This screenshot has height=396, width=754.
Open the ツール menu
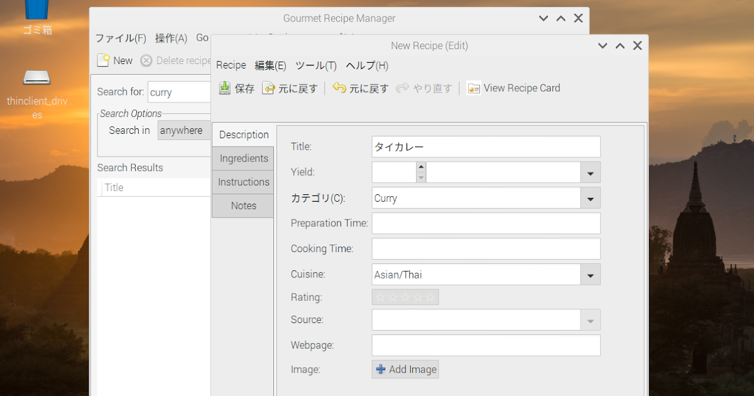point(315,65)
